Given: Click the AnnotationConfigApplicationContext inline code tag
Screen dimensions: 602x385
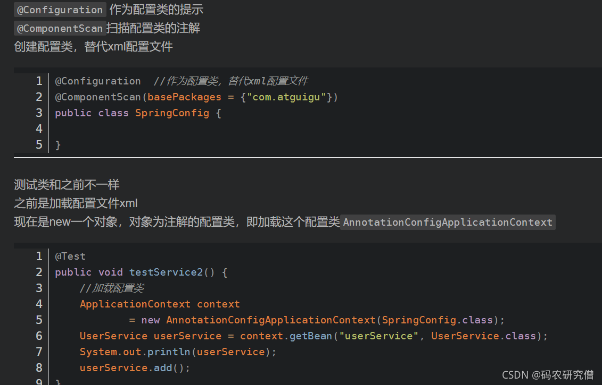Looking at the screenshot, I should point(448,222).
